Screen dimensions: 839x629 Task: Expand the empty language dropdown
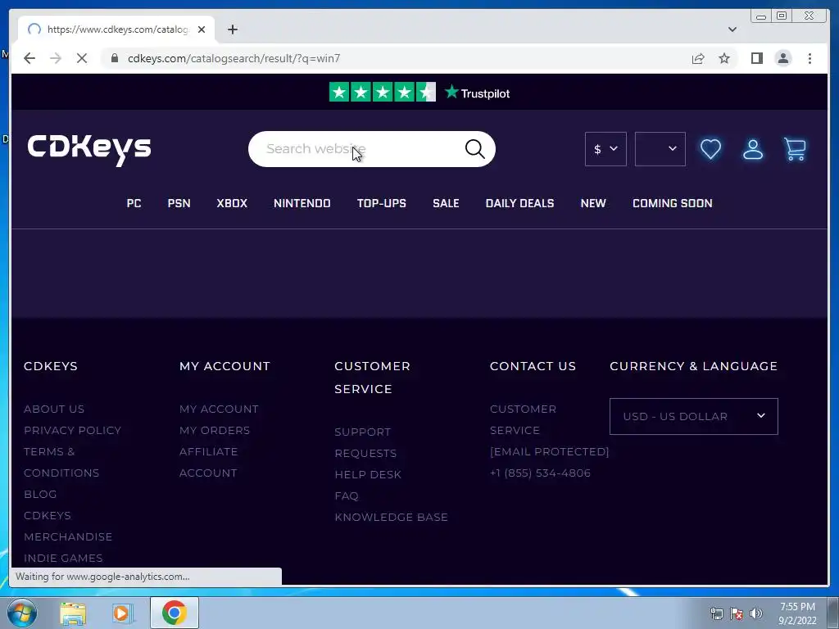tap(660, 149)
